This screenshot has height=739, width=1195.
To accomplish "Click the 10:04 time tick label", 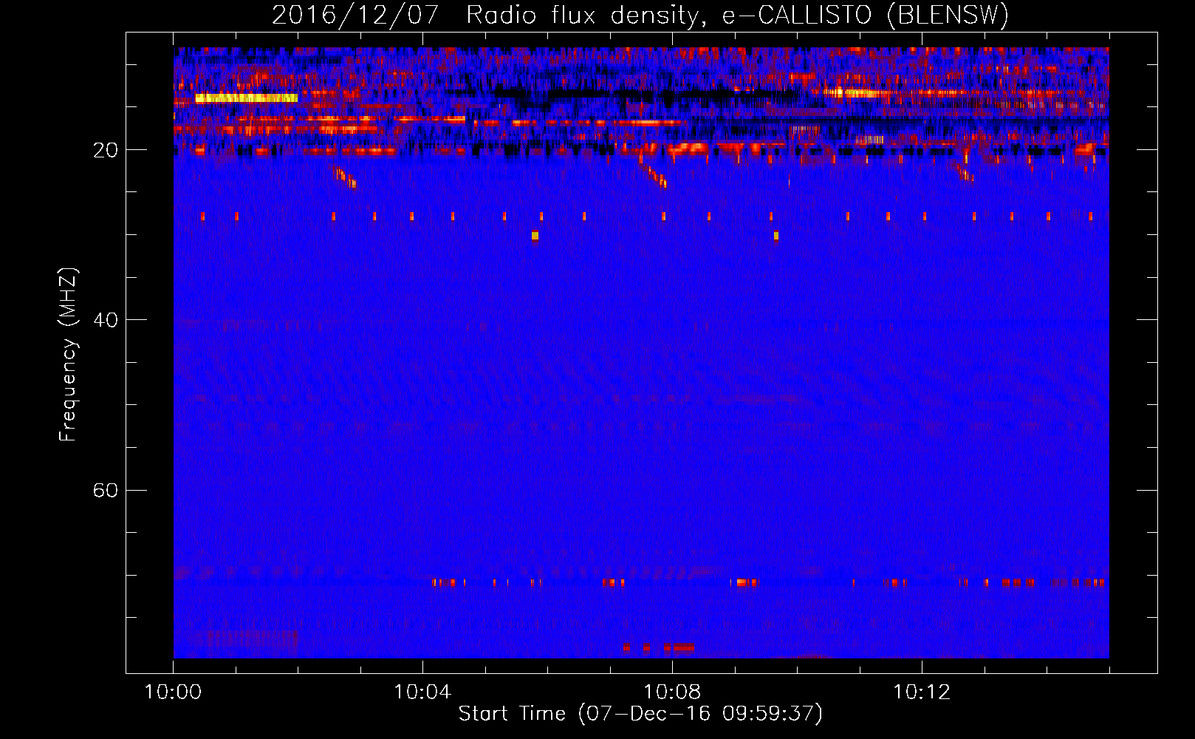I will click(x=422, y=692).
